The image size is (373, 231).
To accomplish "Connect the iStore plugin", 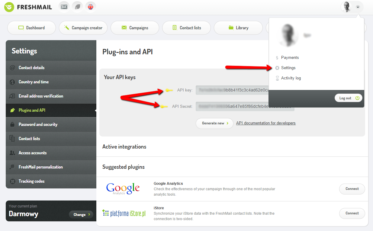I will (352, 213).
